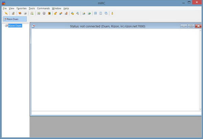Image resolution: width=203 pixels, height=139 pixels.
Task: Open the Favorites menu
Action: tap(21, 8)
